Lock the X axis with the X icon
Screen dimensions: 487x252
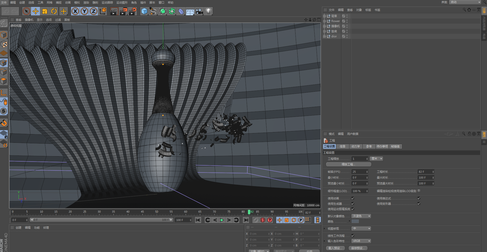(x=75, y=11)
